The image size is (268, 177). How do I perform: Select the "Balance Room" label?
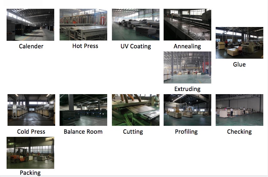point(83,132)
